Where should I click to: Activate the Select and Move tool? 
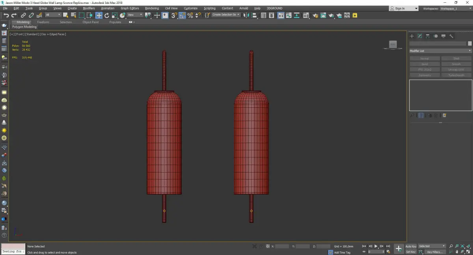pos(99,15)
